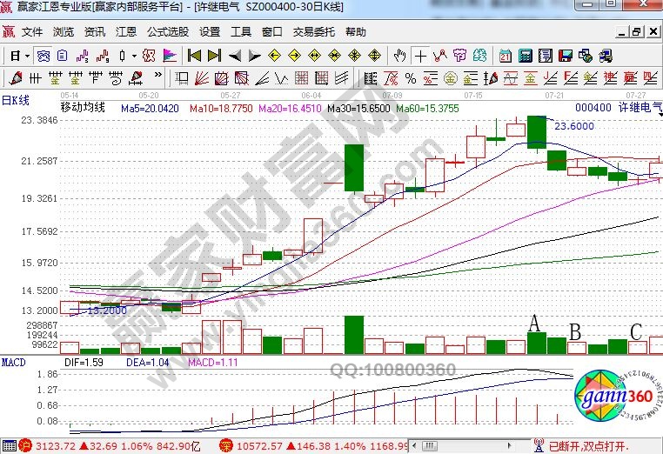Viewport: 663px width, 454px height.
Task: Click the black right arrow icon
Action: [253, 56]
